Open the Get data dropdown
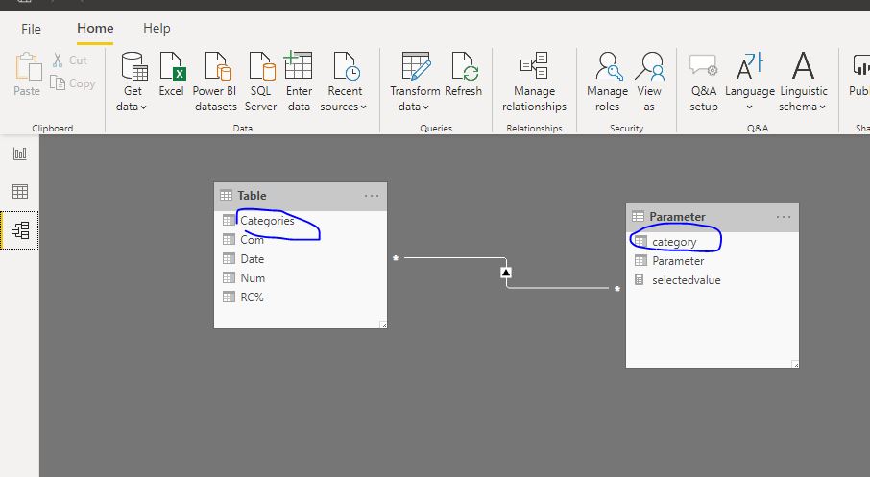The width and height of the screenshot is (870, 477). [133, 82]
